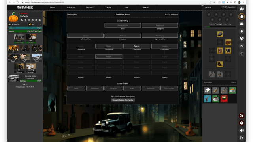253x142 pixels.
Task: Open the War menu
Action: tap(127, 7)
